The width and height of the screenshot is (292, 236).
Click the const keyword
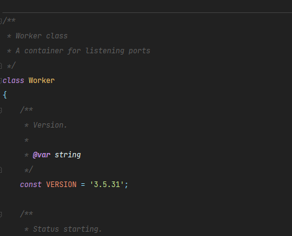coord(31,185)
